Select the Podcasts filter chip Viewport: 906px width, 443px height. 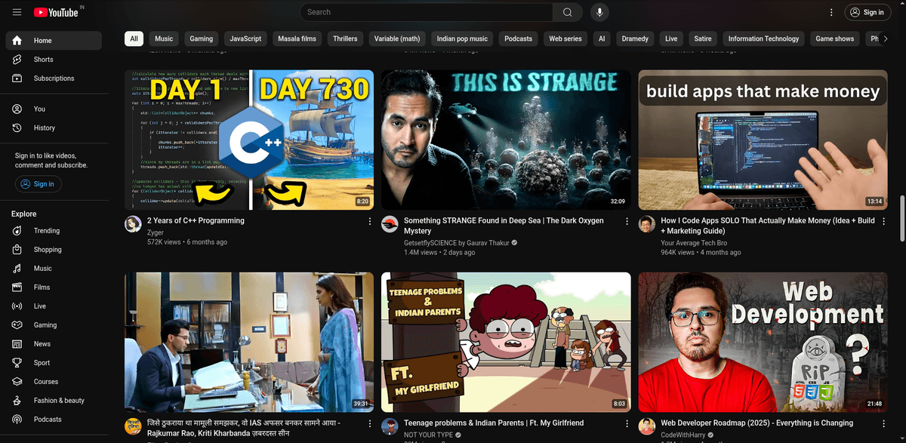point(518,38)
